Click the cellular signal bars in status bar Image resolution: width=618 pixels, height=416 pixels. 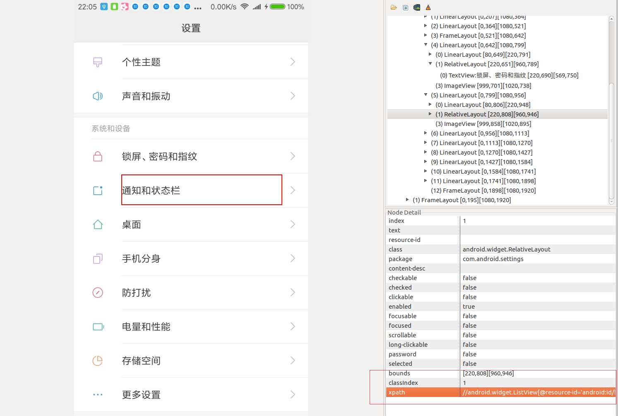pos(257,7)
